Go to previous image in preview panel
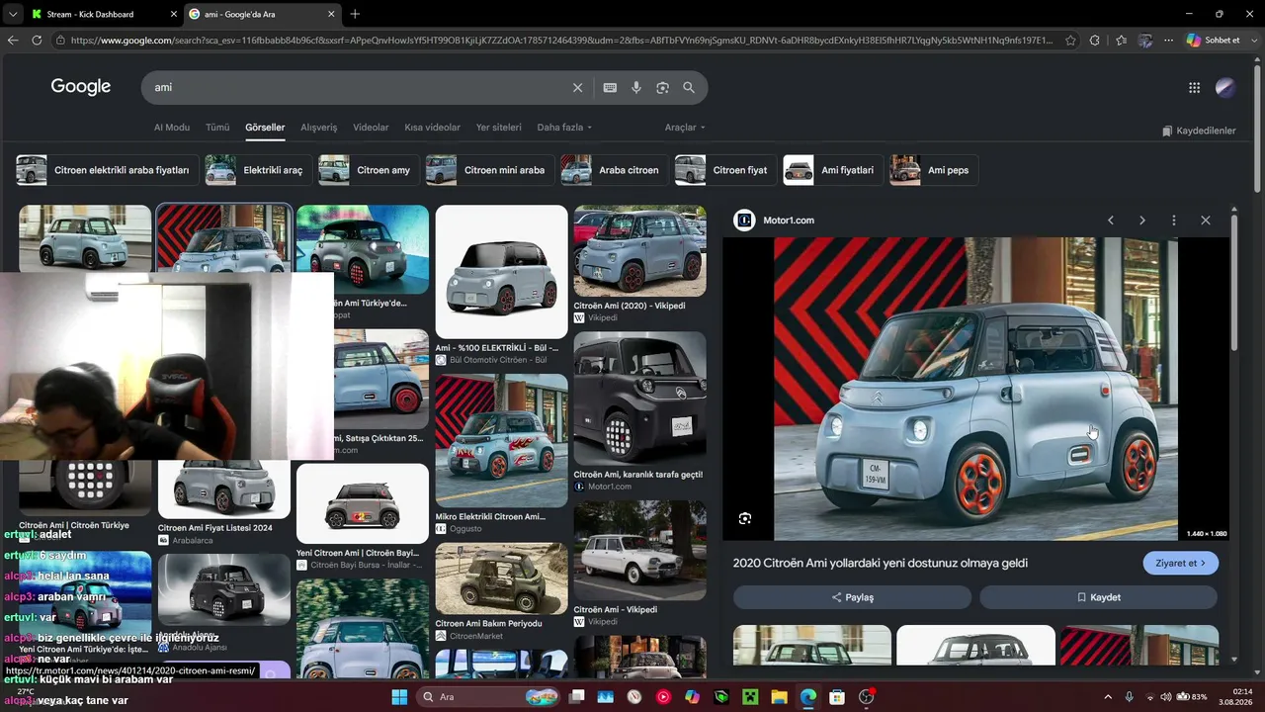 pyautogui.click(x=1111, y=221)
